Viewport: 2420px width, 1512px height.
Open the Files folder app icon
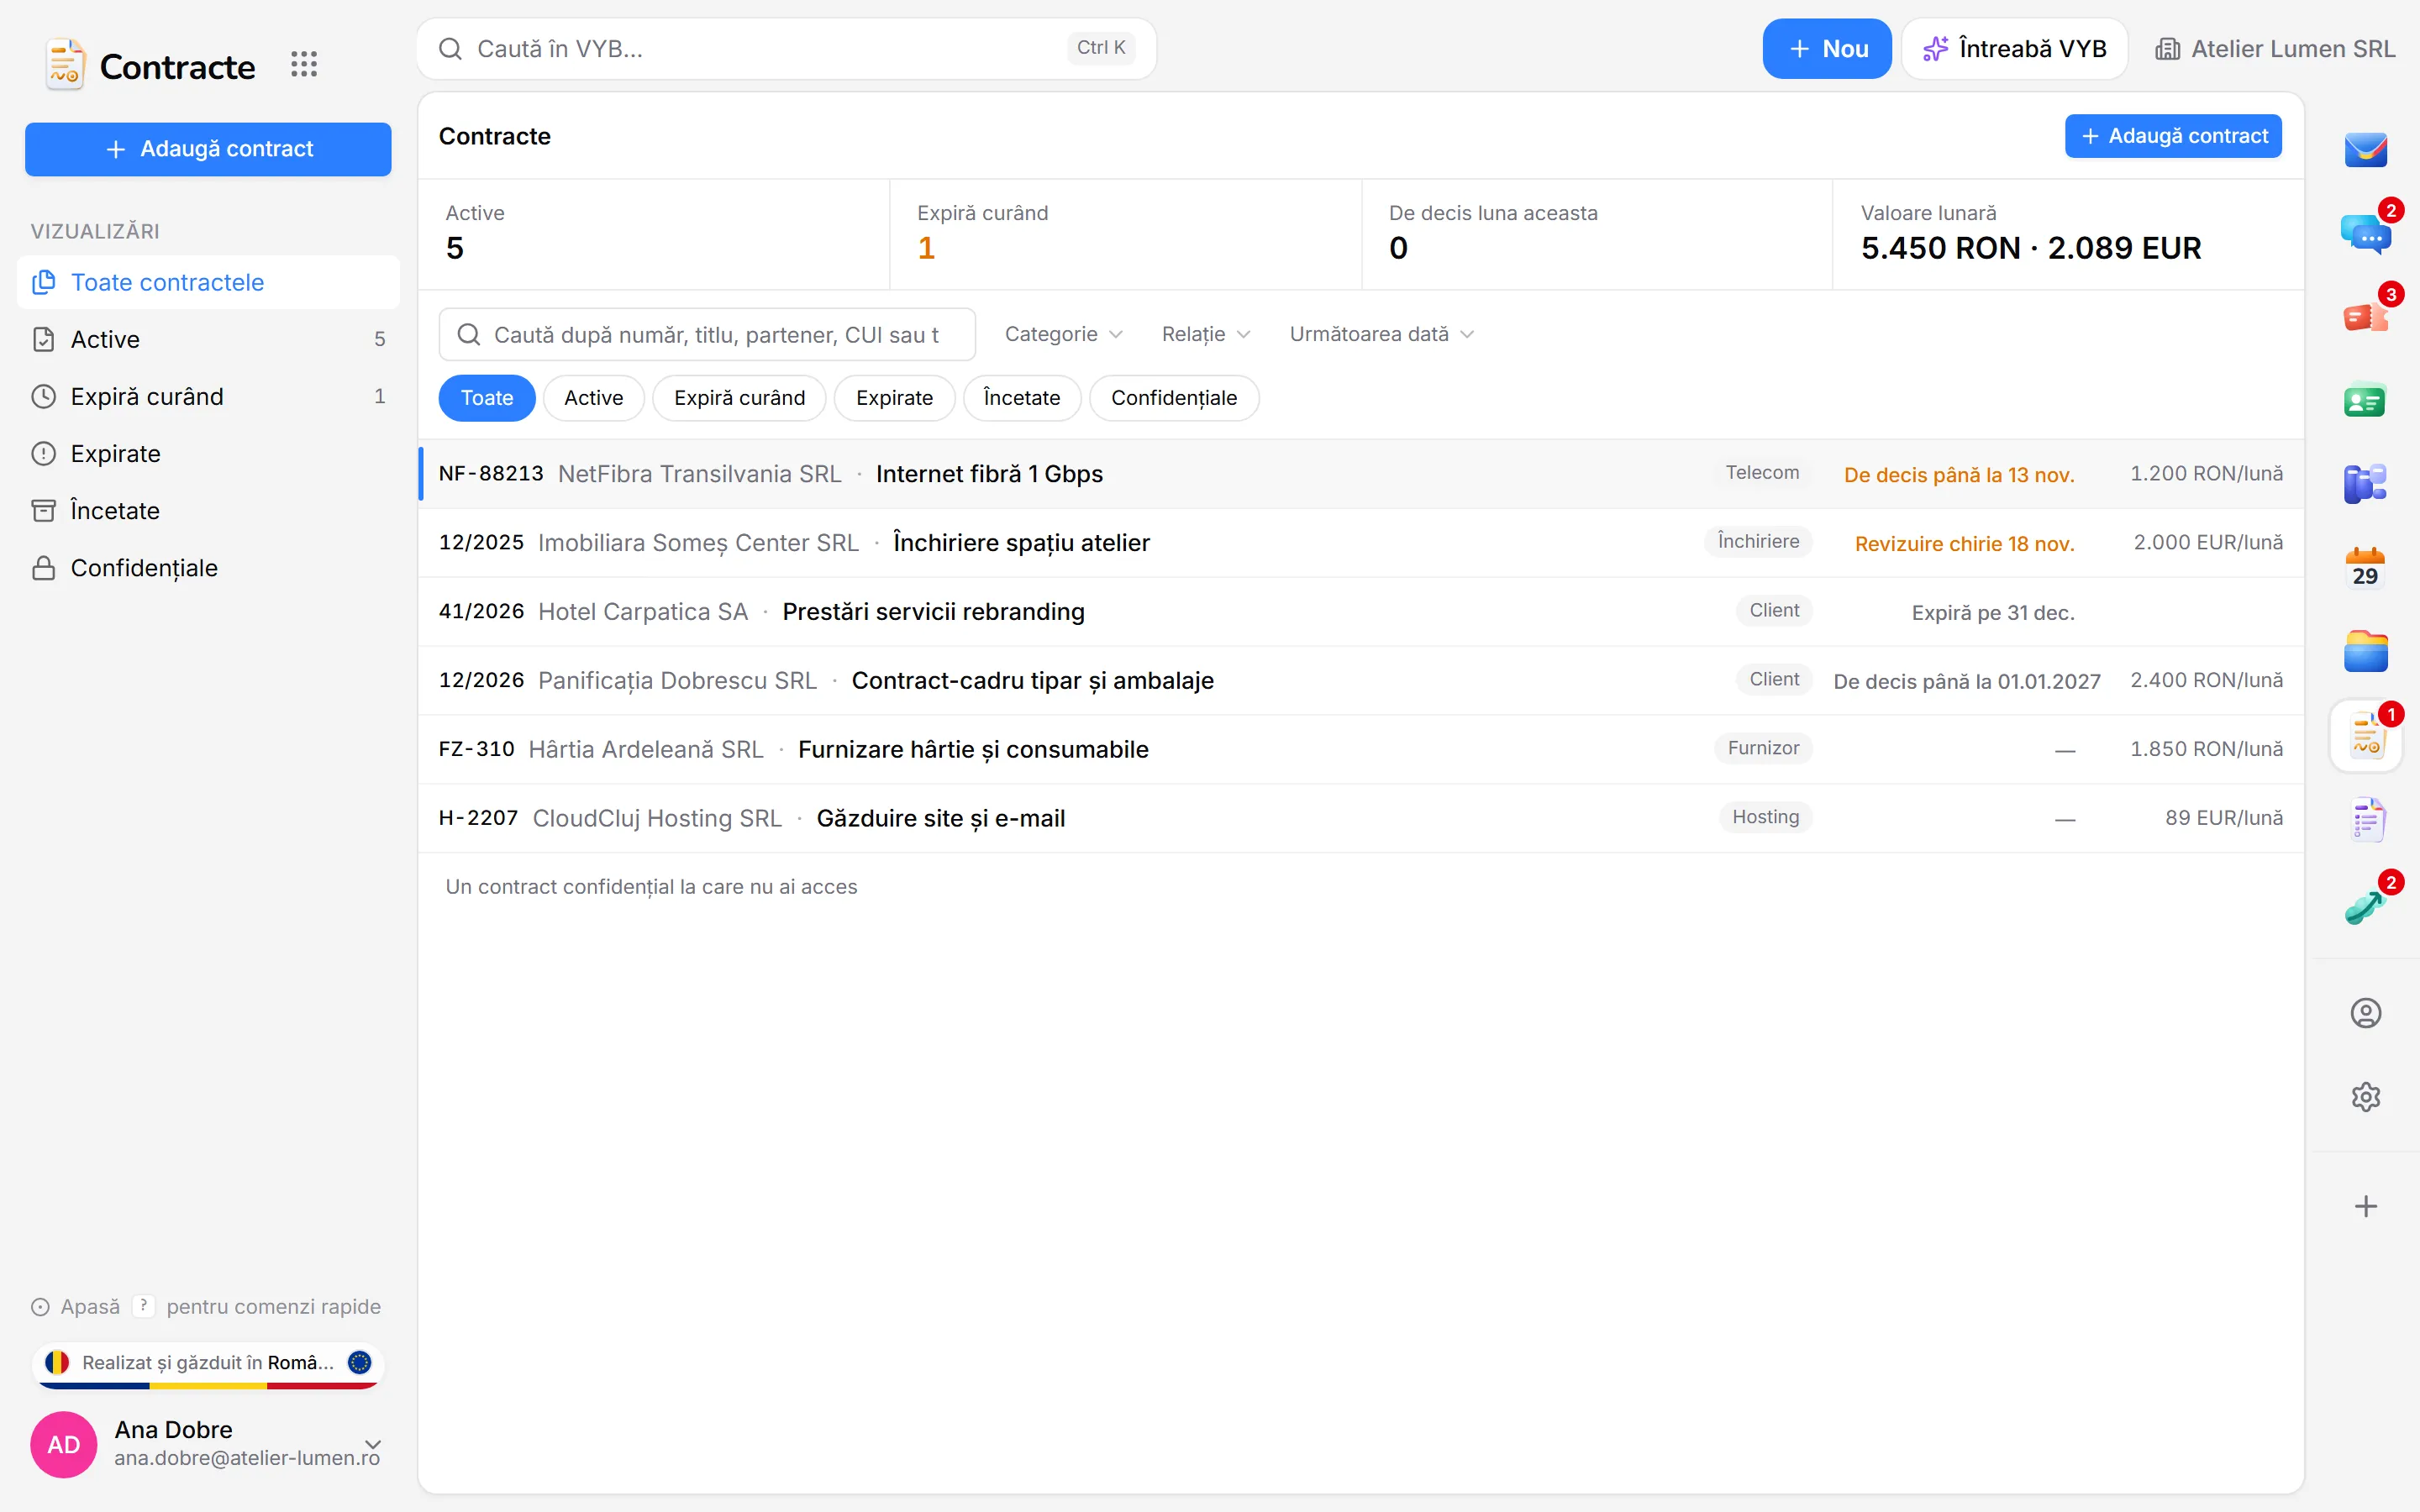tap(2365, 653)
